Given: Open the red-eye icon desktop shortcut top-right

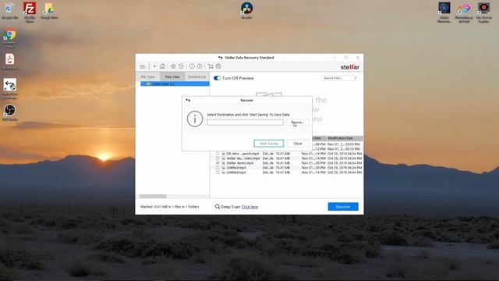Looking at the screenshot, I should (x=483, y=12).
